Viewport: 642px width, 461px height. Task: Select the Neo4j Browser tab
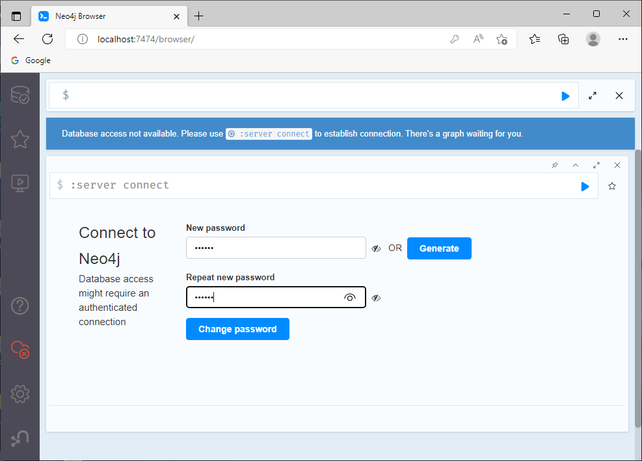click(109, 16)
